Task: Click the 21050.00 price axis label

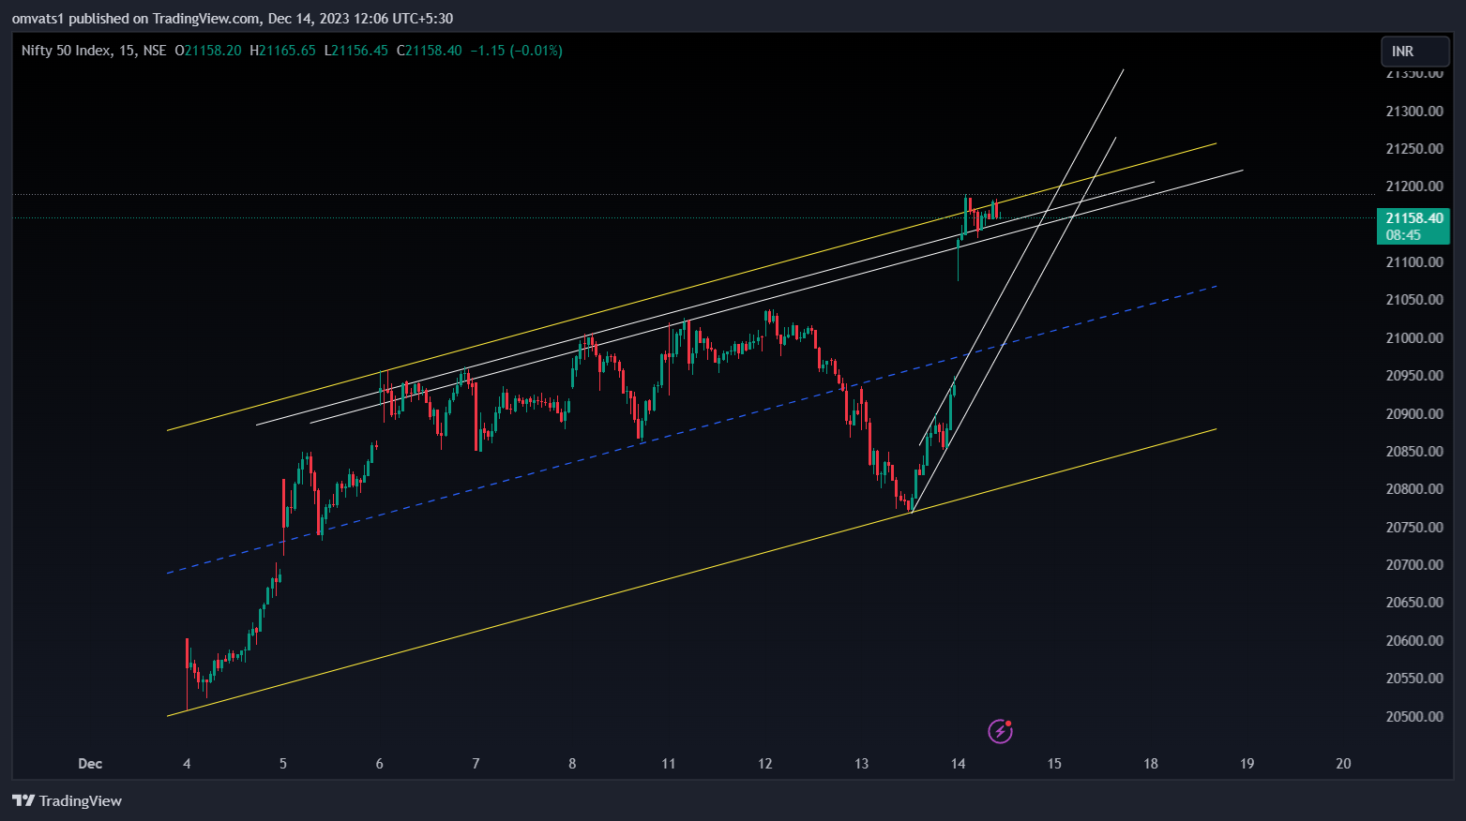Action: click(x=1414, y=300)
